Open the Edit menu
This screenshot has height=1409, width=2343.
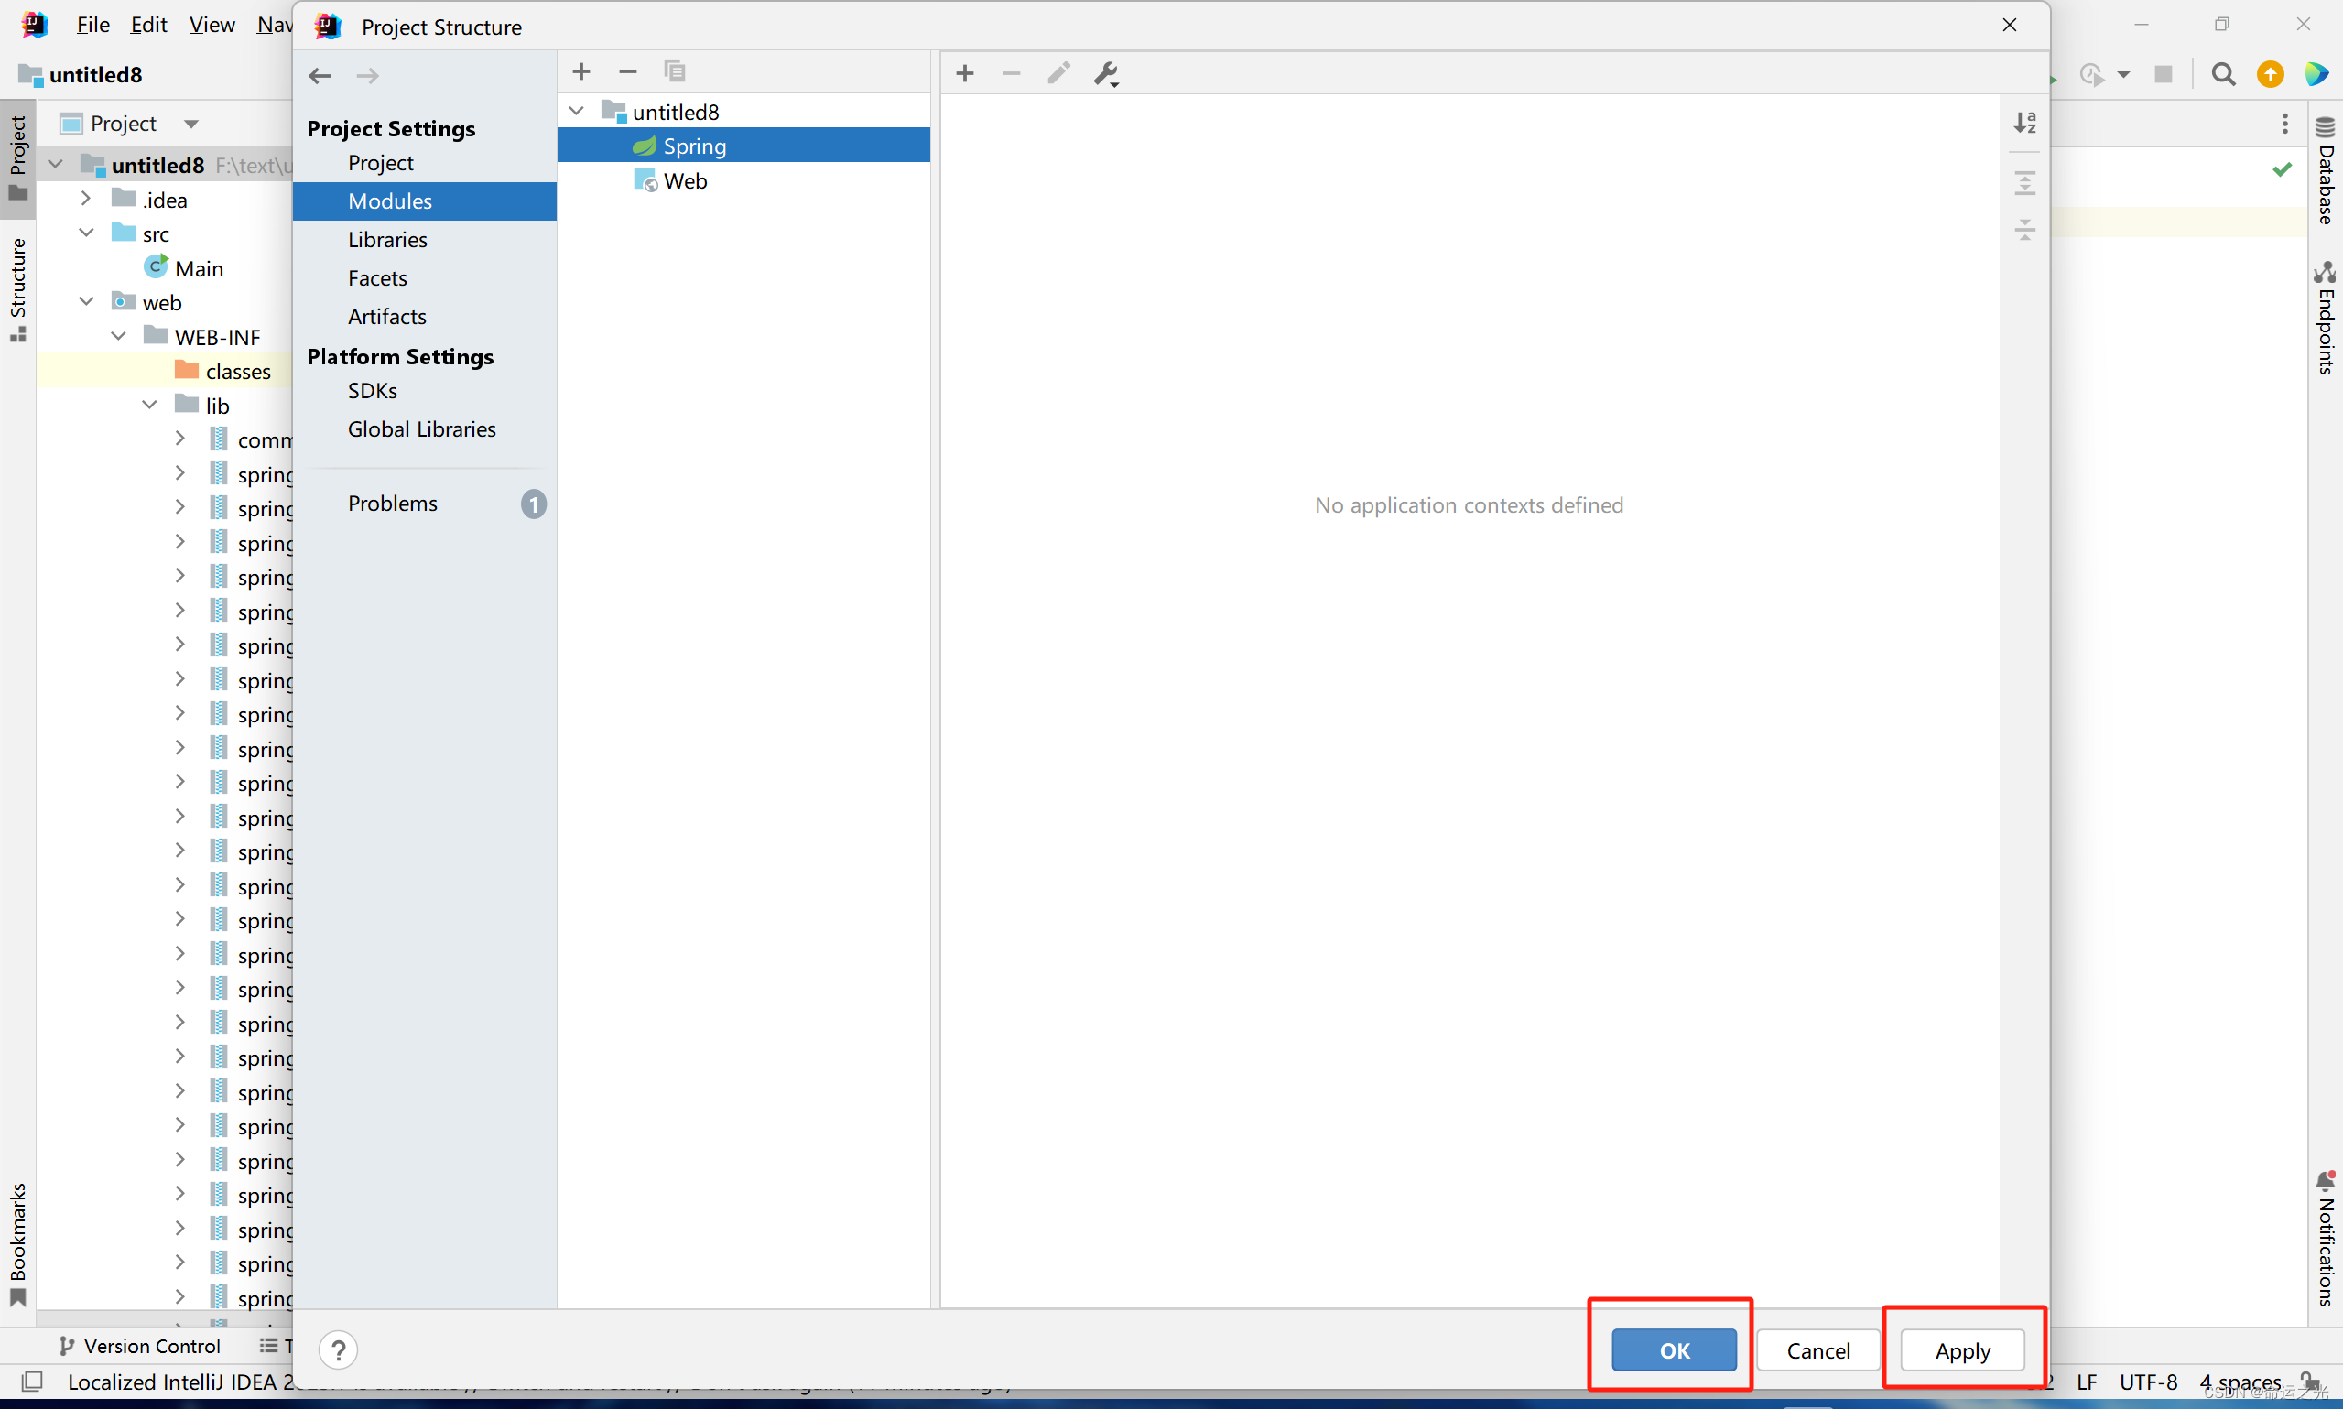pos(148,25)
